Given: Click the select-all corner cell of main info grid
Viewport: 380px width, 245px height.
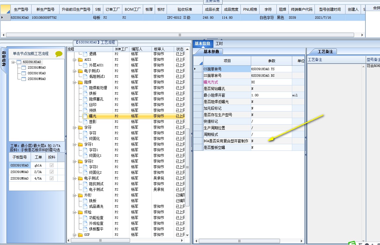Looking at the screenshot, I should [5, 9].
